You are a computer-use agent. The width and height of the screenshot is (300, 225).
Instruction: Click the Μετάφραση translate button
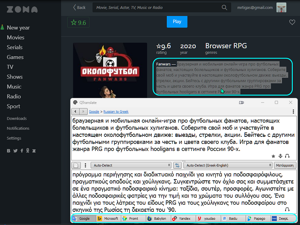click(285, 165)
